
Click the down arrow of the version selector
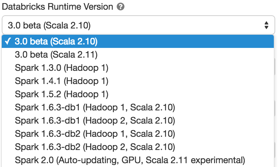point(266,27)
